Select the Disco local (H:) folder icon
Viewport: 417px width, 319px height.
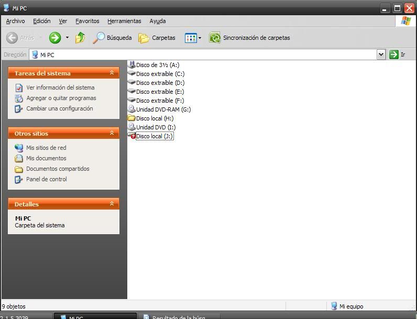point(131,118)
